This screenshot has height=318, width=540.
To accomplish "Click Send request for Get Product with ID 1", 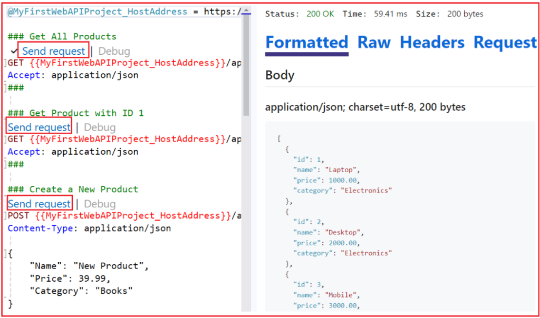I will pos(38,127).
